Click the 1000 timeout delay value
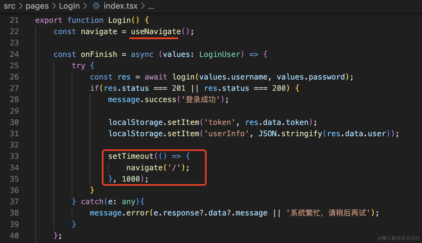422x243 pixels. point(131,179)
